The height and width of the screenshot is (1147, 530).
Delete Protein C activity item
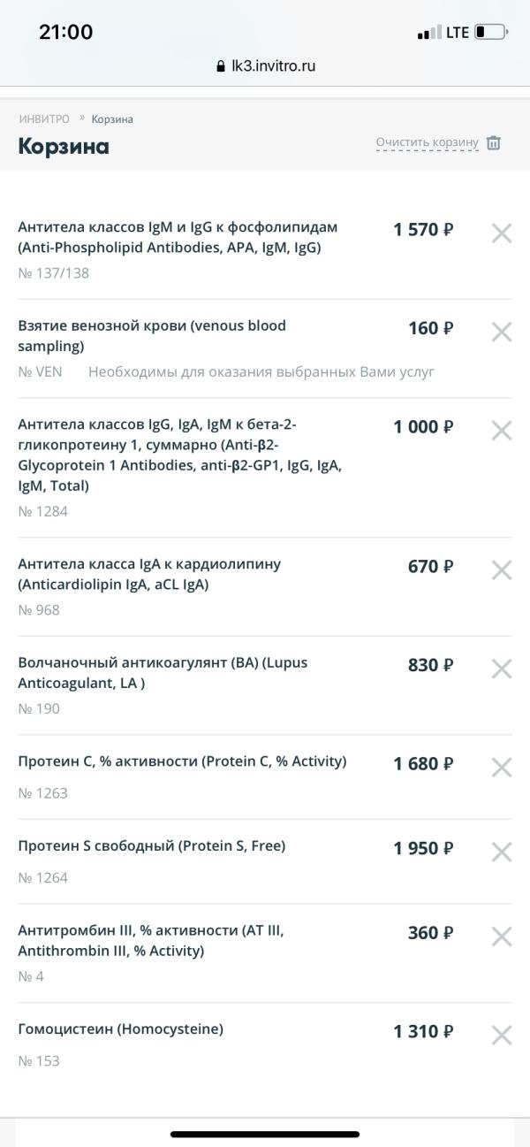point(502,768)
